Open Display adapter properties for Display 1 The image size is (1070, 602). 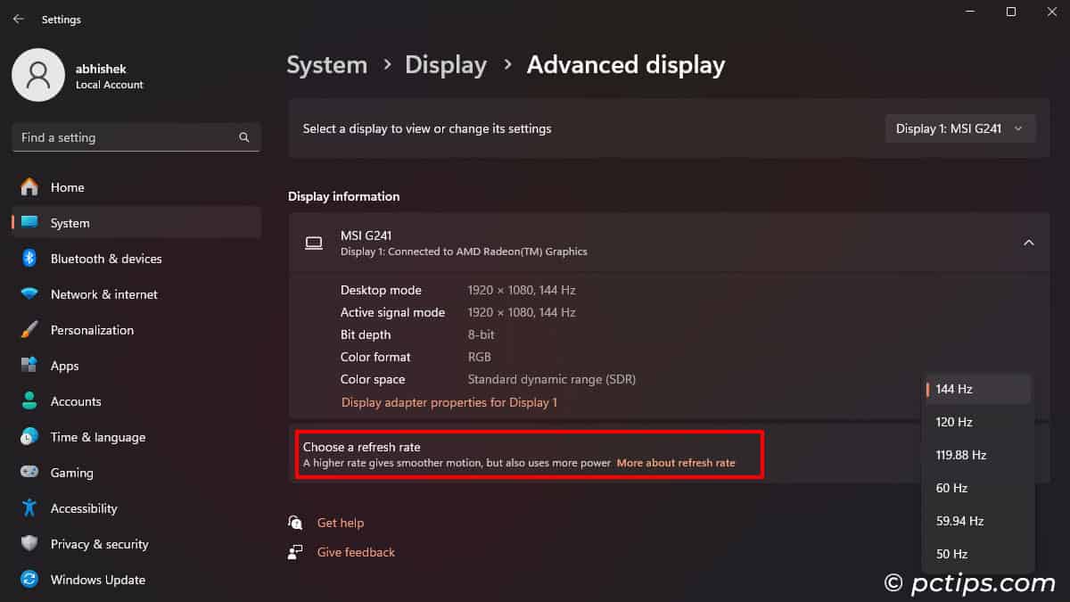pyautogui.click(x=449, y=402)
